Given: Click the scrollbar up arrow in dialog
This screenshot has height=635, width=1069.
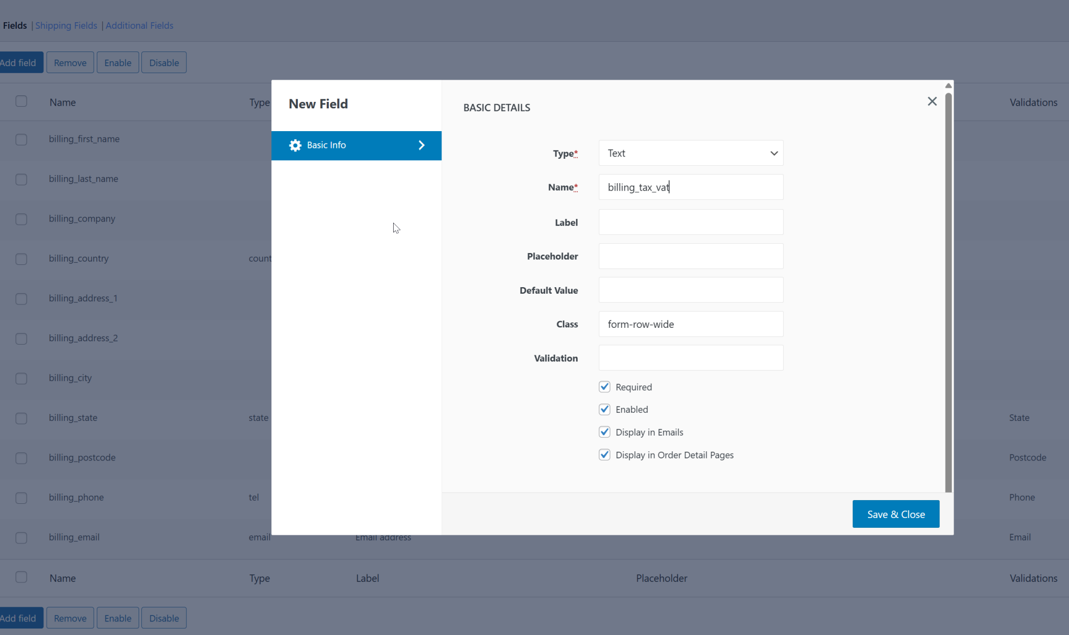Looking at the screenshot, I should pos(948,86).
